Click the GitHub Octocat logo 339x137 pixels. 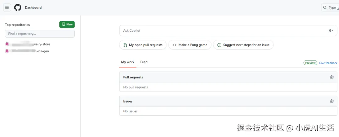tap(18, 8)
